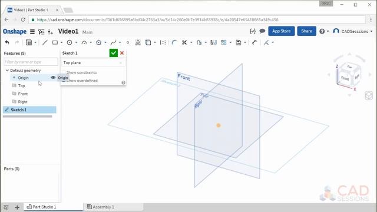Select the Trim scissors tool

tap(184, 42)
